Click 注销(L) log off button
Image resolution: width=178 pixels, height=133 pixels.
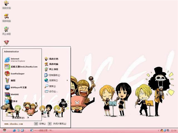40,124
